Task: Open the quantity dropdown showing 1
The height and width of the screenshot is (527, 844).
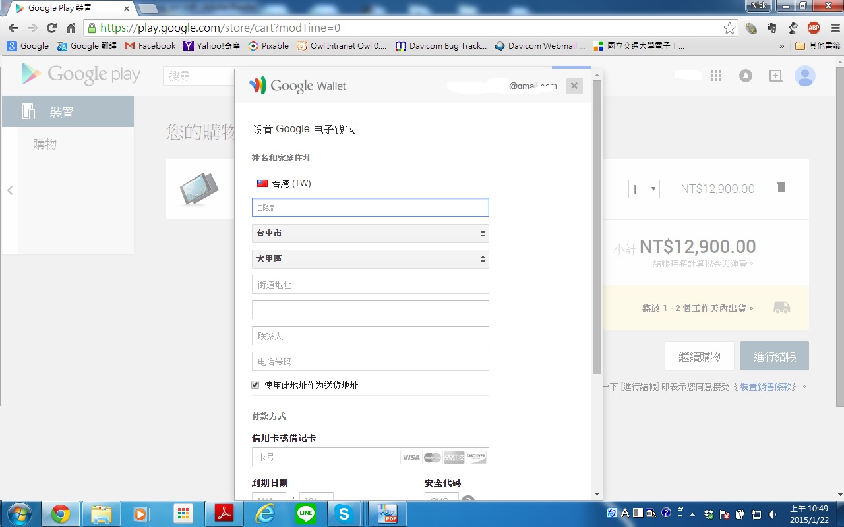Action: click(x=644, y=190)
